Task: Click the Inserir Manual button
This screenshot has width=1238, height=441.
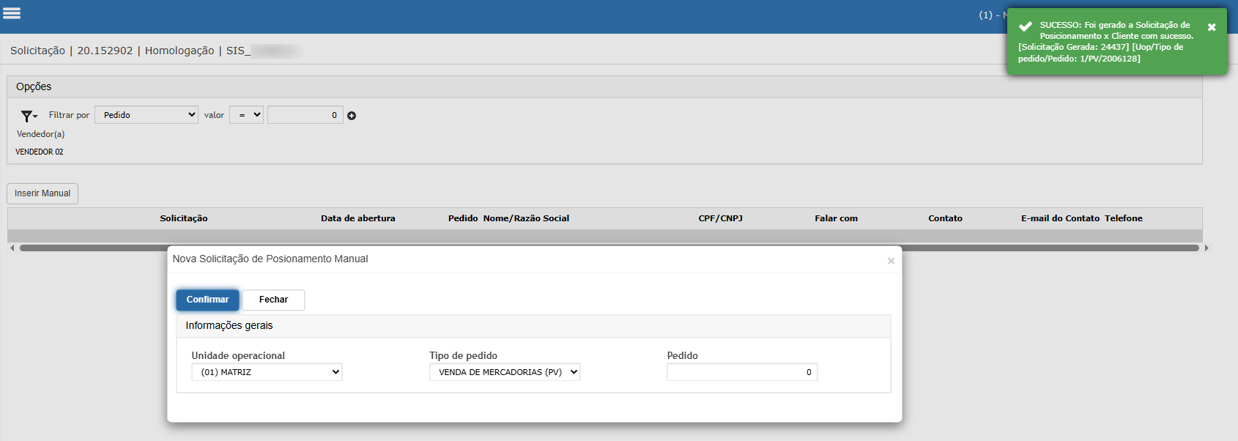Action: (x=42, y=193)
